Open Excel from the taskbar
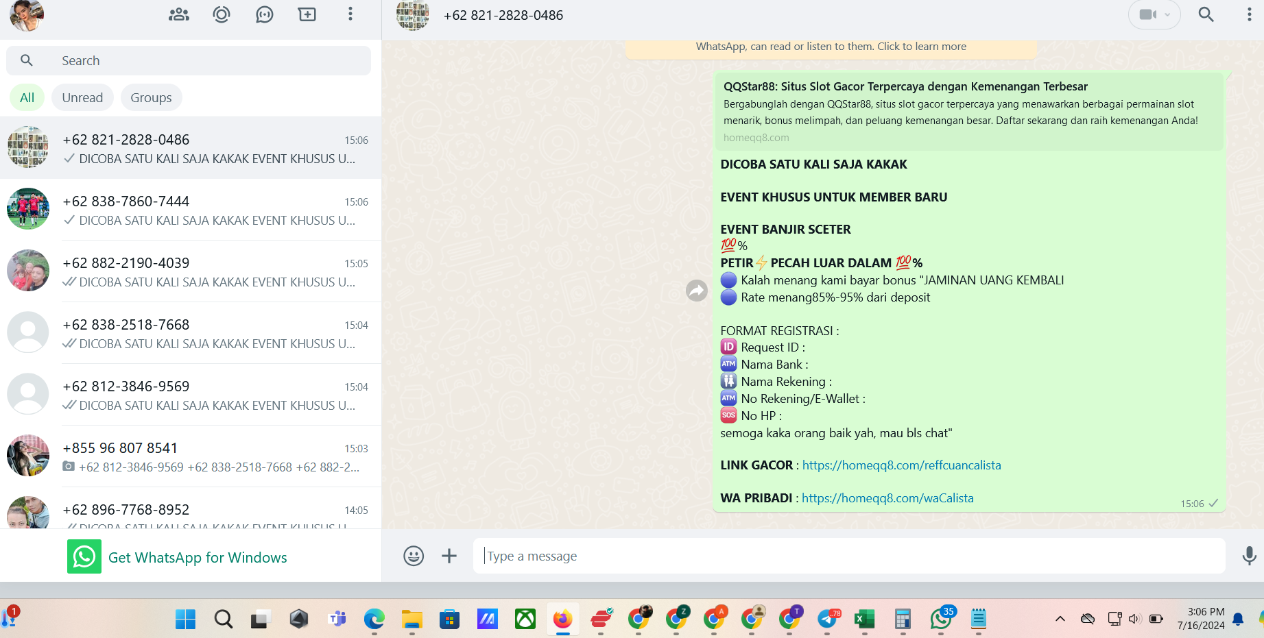This screenshot has width=1264, height=638. click(865, 619)
